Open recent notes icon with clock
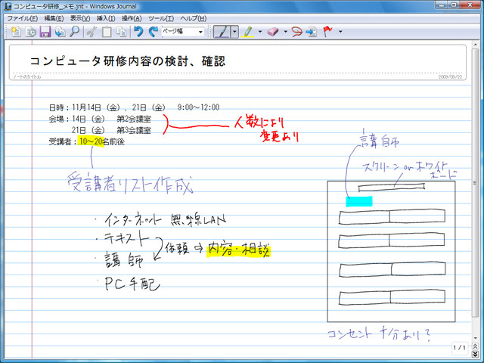Viewport: 484px width, 363px height. (x=30, y=32)
